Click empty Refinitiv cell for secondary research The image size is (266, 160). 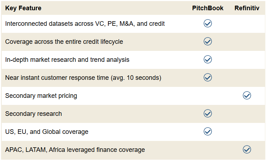pos(247,113)
